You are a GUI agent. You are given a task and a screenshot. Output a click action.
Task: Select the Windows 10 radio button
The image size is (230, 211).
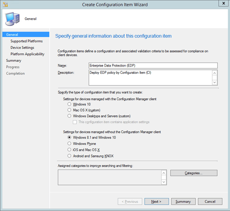(x=69, y=104)
